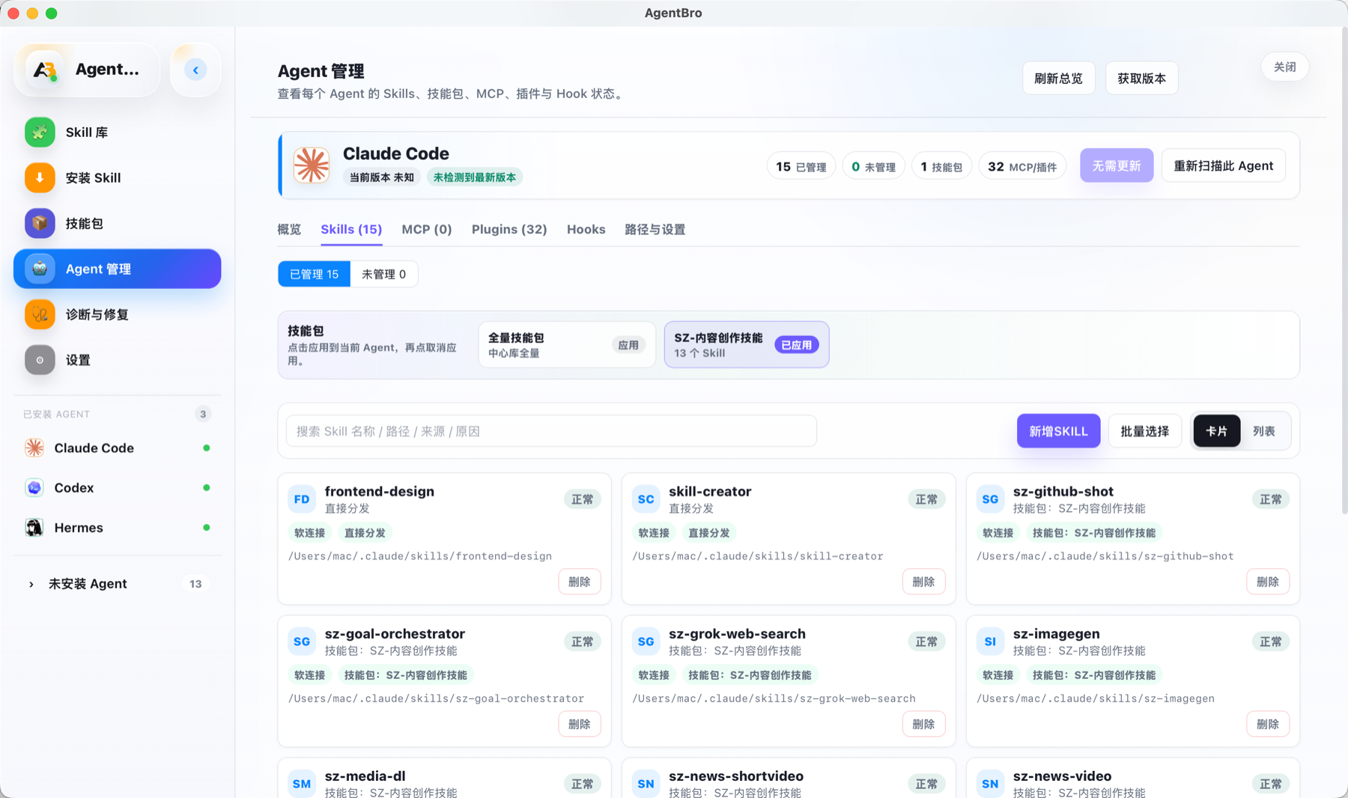Click the 批量选择 button
This screenshot has width=1348, height=798.
(x=1144, y=431)
